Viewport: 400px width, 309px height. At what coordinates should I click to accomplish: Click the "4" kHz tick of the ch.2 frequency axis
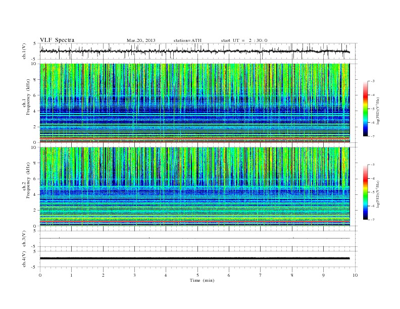click(x=35, y=194)
